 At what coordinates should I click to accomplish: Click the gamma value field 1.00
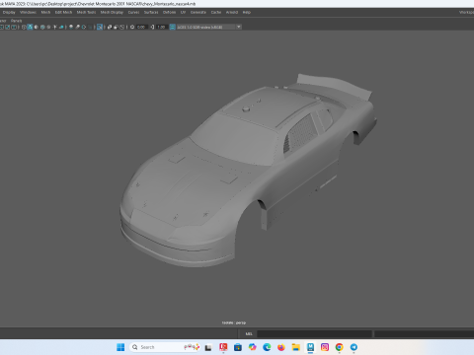pyautogui.click(x=161, y=27)
